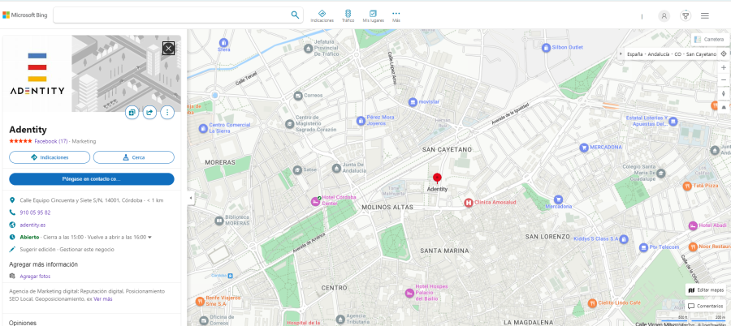Click the save-to-collection icon on Adentity card

132,113
